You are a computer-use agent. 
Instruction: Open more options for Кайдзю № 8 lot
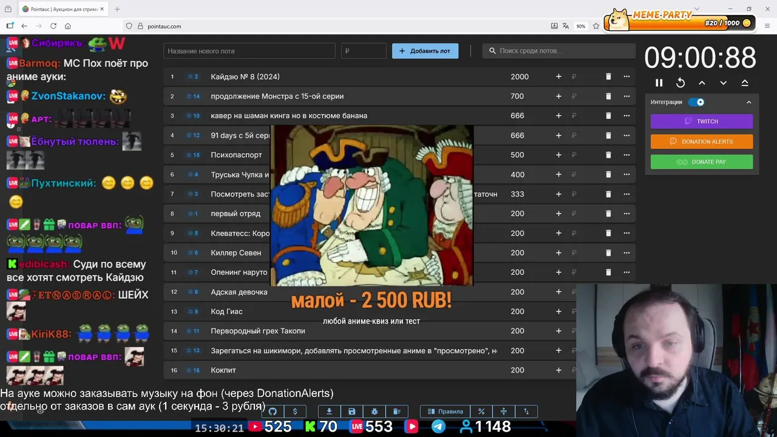coord(626,76)
